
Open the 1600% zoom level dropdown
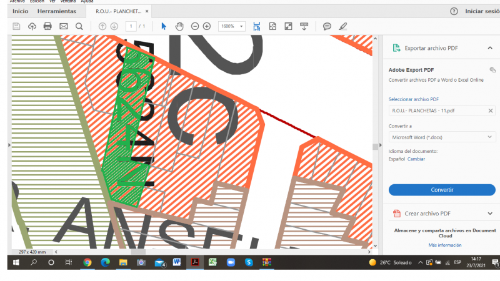[231, 26]
